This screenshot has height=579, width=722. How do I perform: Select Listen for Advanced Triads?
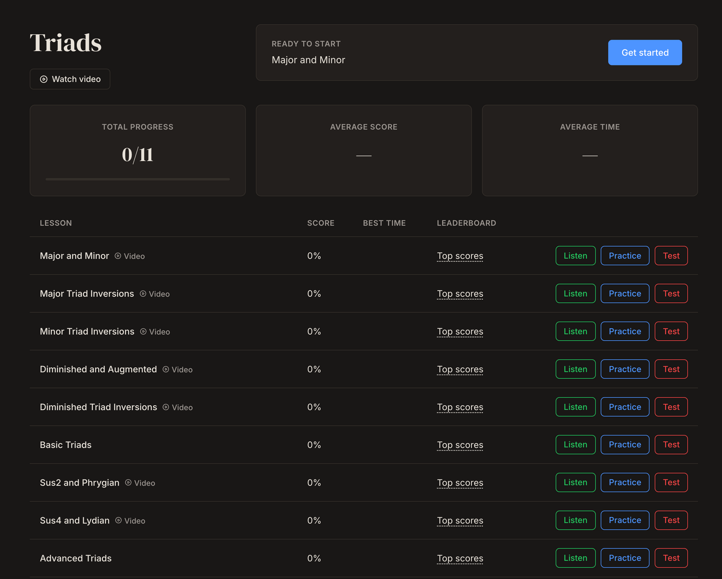(576, 558)
